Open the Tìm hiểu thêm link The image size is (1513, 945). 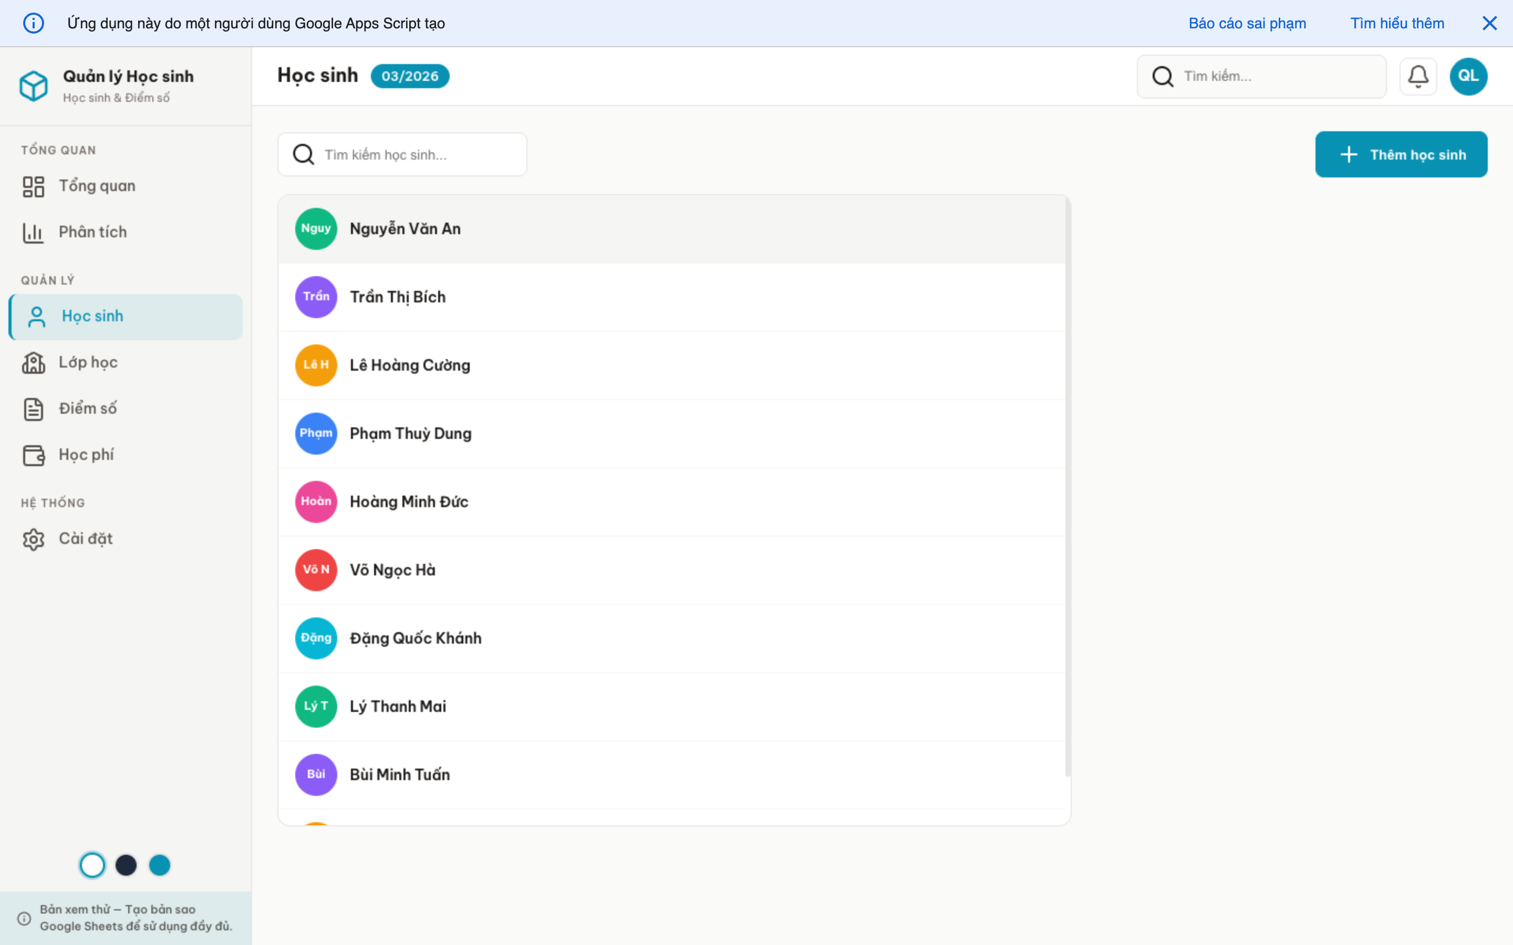[x=1397, y=23]
